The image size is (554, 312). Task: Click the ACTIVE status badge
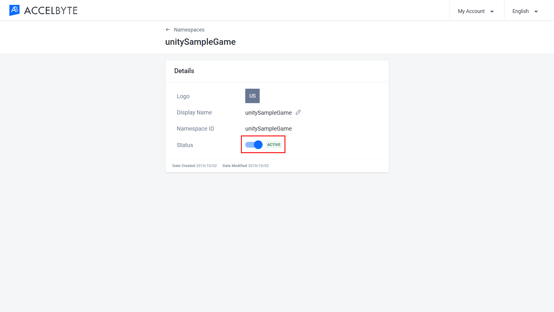274,145
